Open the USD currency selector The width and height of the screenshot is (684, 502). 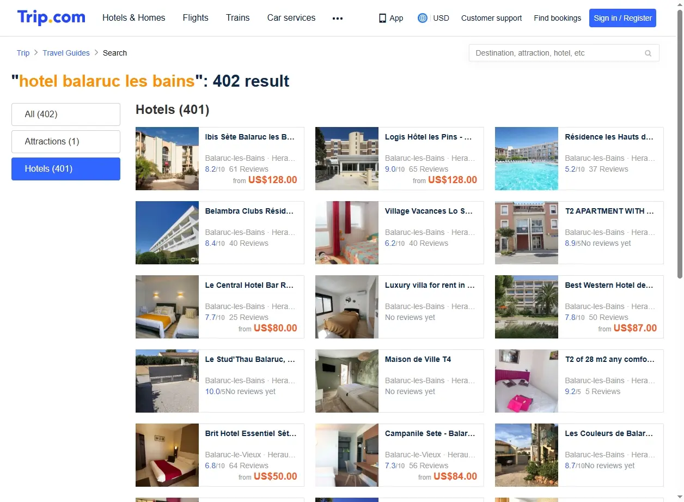click(x=441, y=18)
